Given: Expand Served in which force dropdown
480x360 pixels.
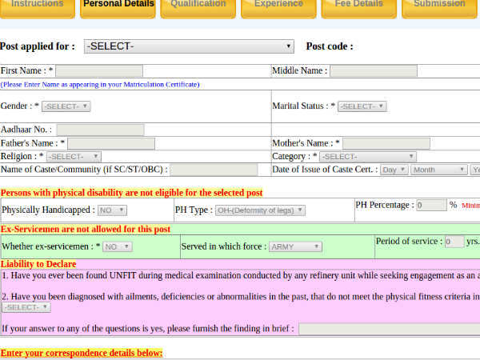Looking at the screenshot, I should pos(295,246).
